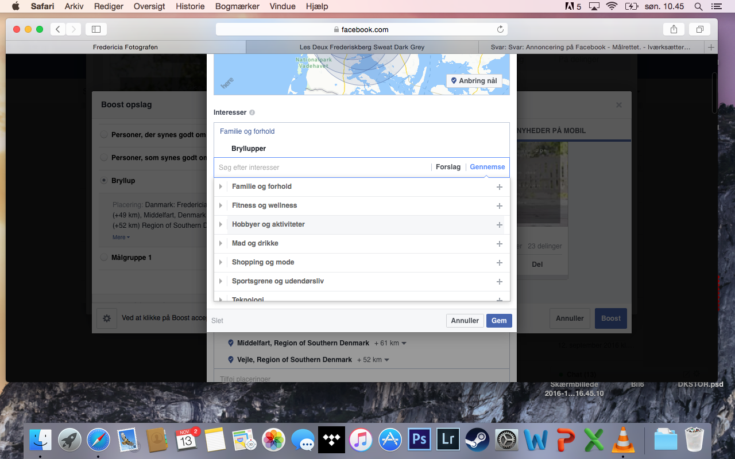Go forward in Safari
The image size is (735, 459).
(x=73, y=29)
